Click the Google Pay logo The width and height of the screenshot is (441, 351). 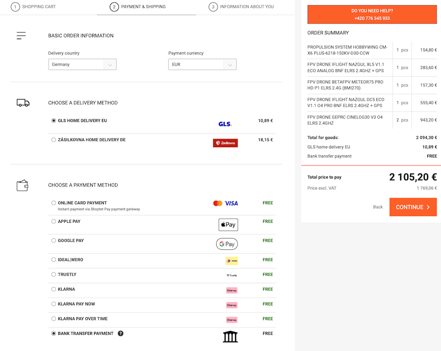click(x=227, y=244)
